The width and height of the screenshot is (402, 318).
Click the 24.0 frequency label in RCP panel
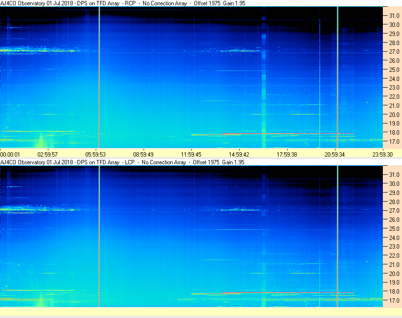click(394, 79)
